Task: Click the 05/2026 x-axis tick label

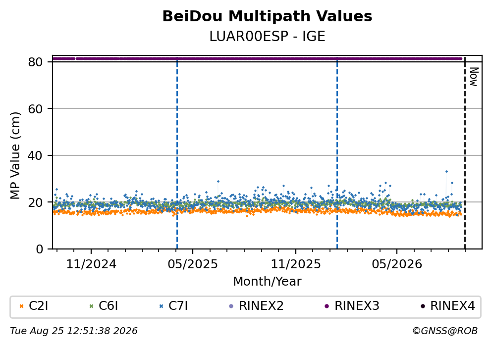Action: [x=397, y=264]
